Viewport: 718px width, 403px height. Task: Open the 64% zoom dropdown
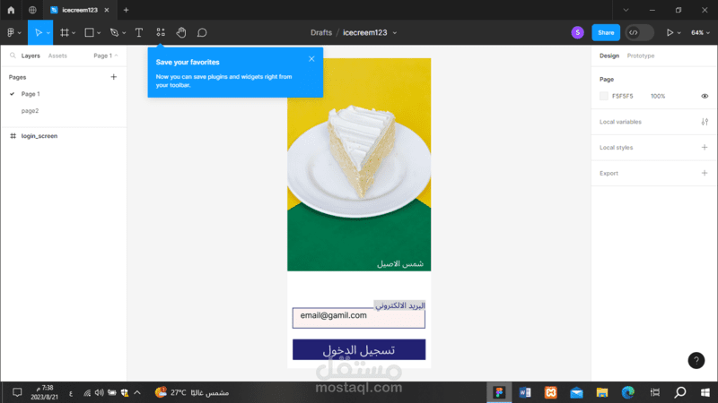(x=701, y=32)
